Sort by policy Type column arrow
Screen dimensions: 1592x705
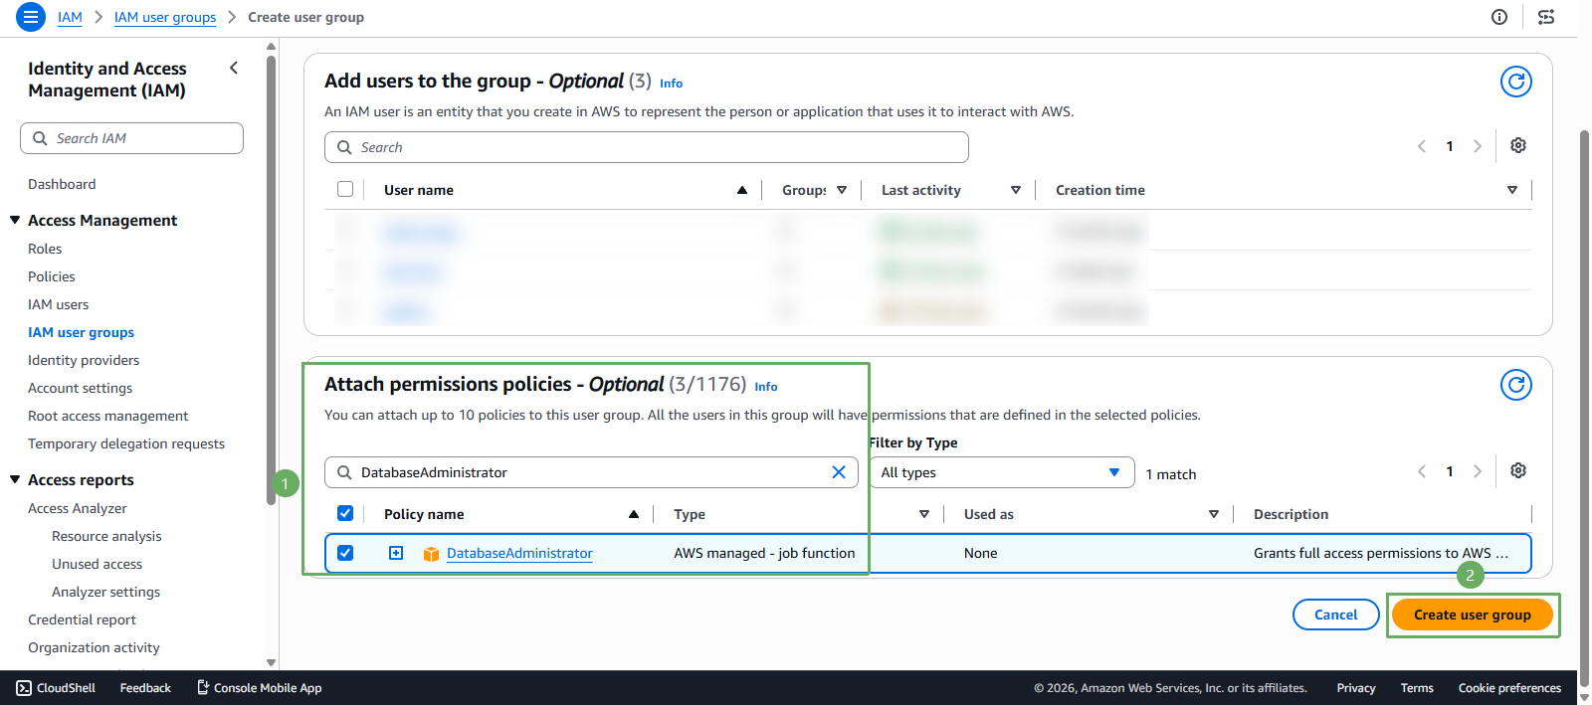click(924, 514)
